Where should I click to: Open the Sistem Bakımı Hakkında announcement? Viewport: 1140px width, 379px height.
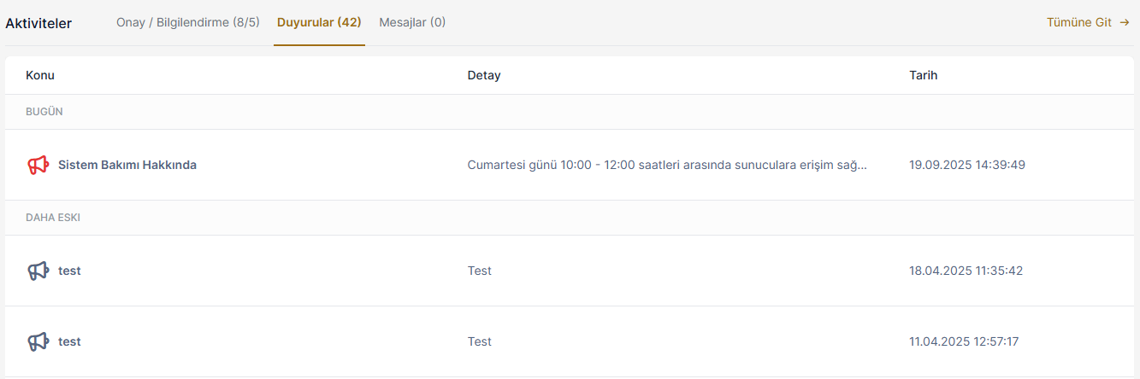(127, 165)
